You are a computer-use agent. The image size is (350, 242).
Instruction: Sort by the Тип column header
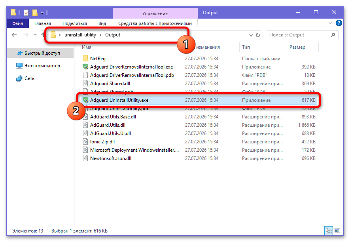point(246,47)
